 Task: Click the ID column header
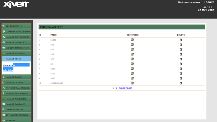pos(40,35)
